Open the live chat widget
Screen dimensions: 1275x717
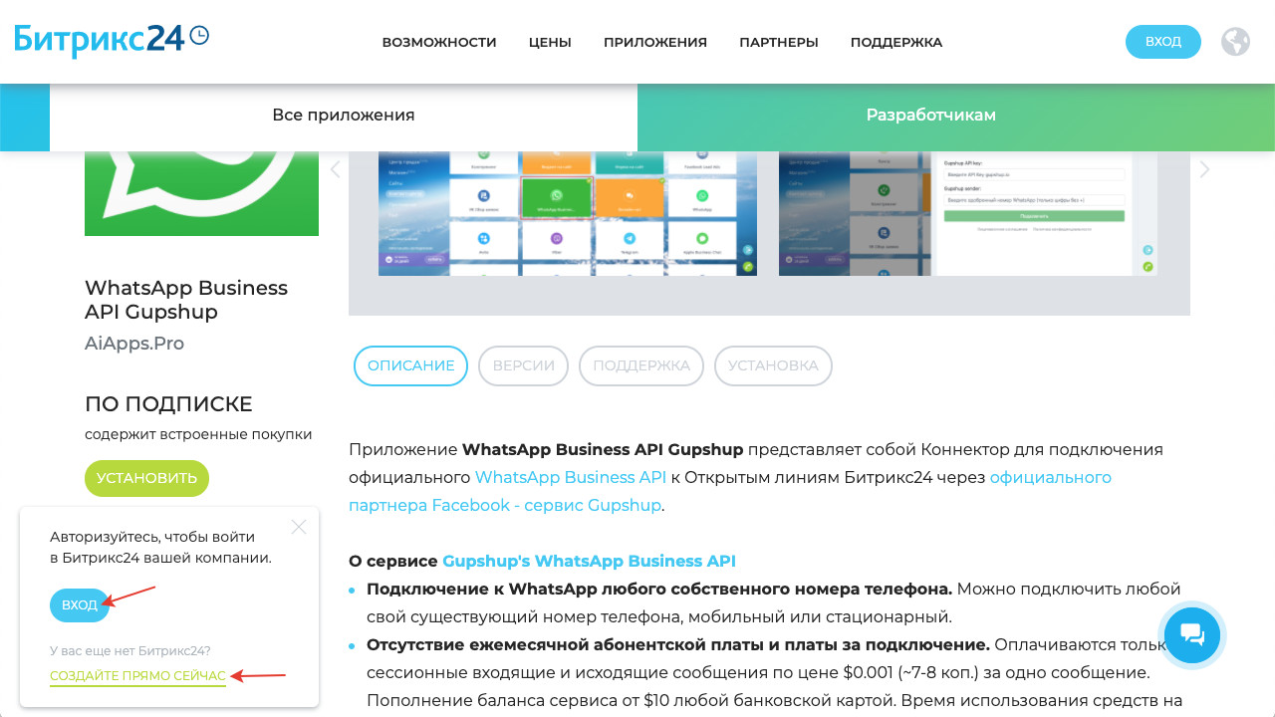[1192, 634]
